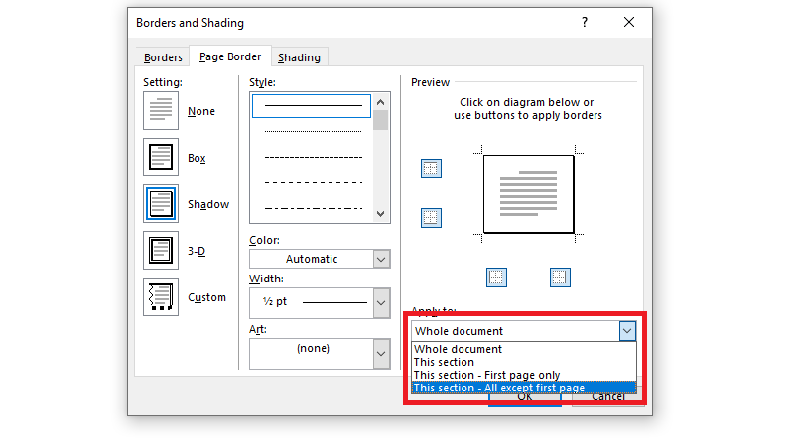Choose the Box border setting icon
Image resolution: width=794 pixels, height=446 pixels.
click(x=161, y=158)
